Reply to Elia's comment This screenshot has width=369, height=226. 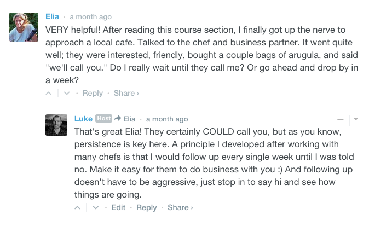[x=93, y=94]
